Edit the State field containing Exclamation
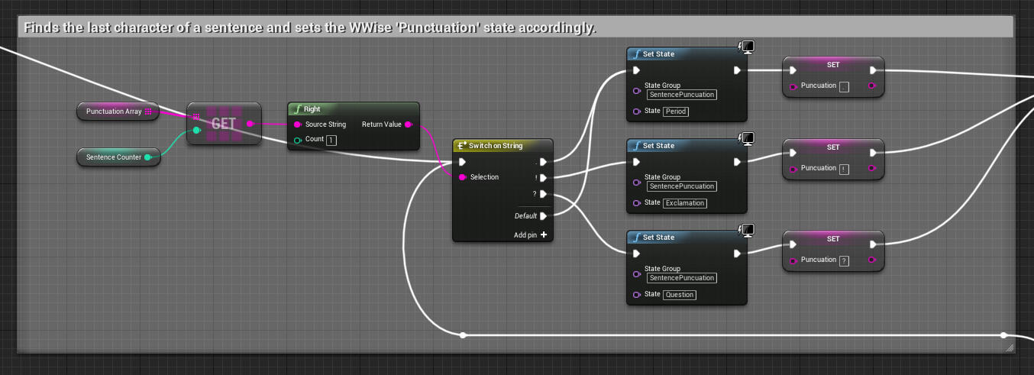The image size is (1034, 375). [x=684, y=203]
